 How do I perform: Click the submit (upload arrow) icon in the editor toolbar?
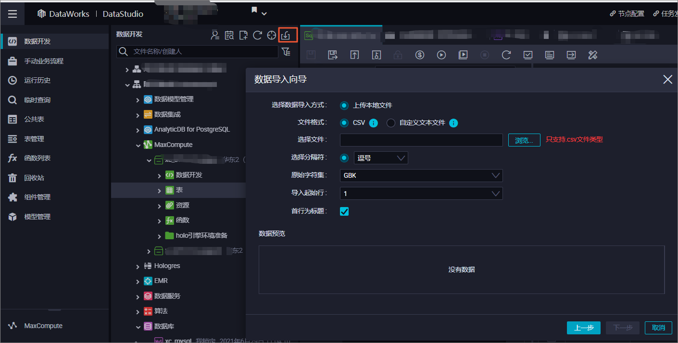click(354, 55)
